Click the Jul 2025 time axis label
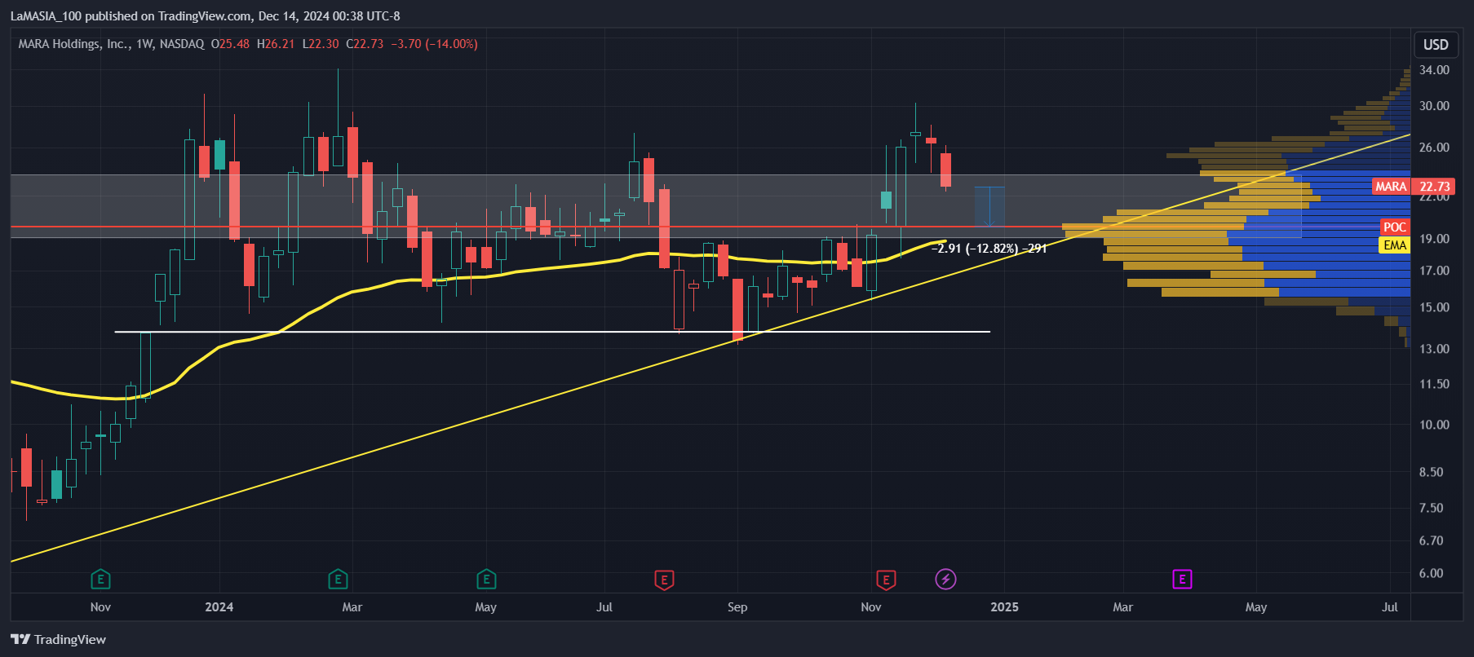This screenshot has height=657, width=1474. point(1390,607)
